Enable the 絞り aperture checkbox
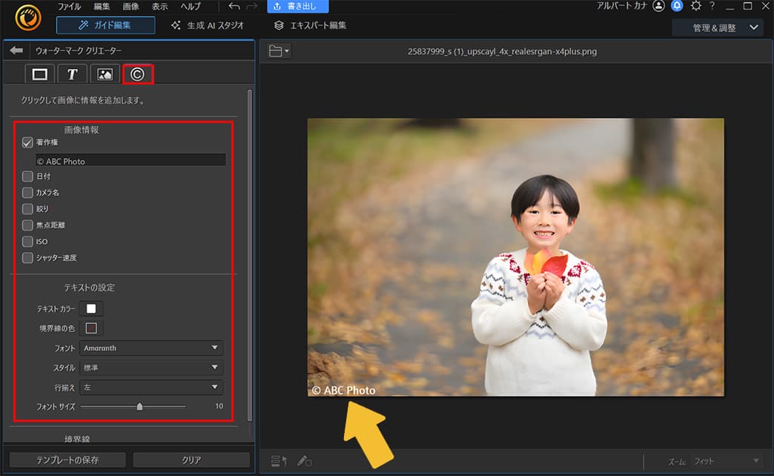The width and height of the screenshot is (774, 476). [x=27, y=209]
